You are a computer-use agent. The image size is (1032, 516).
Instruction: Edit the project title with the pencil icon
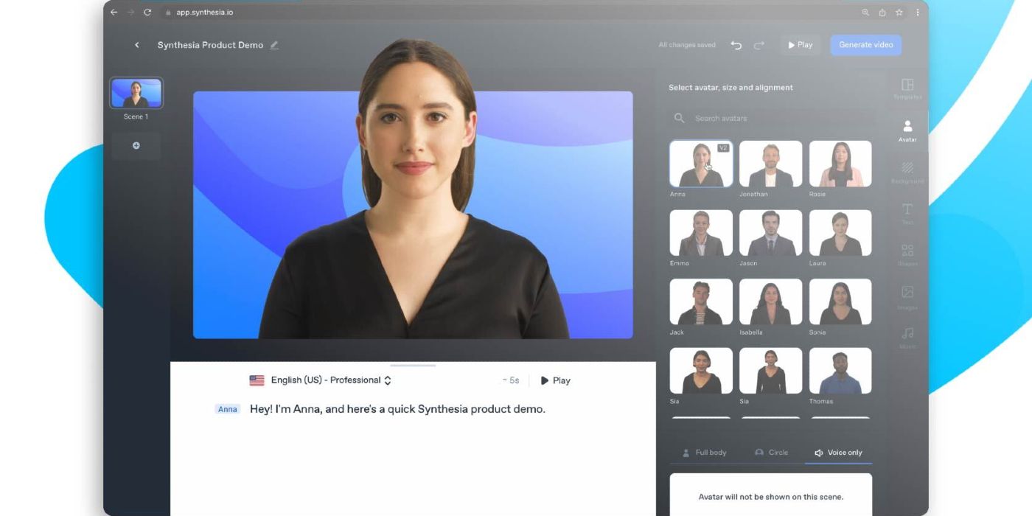coord(274,45)
